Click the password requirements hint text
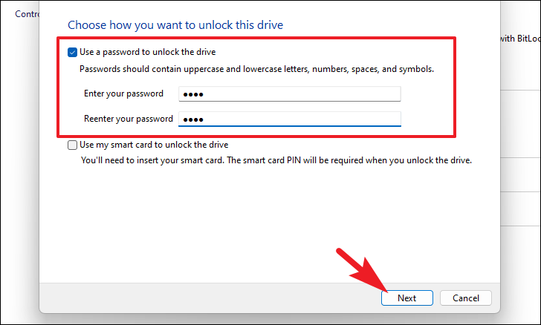Viewport: 541px width, 325px height. [256, 69]
